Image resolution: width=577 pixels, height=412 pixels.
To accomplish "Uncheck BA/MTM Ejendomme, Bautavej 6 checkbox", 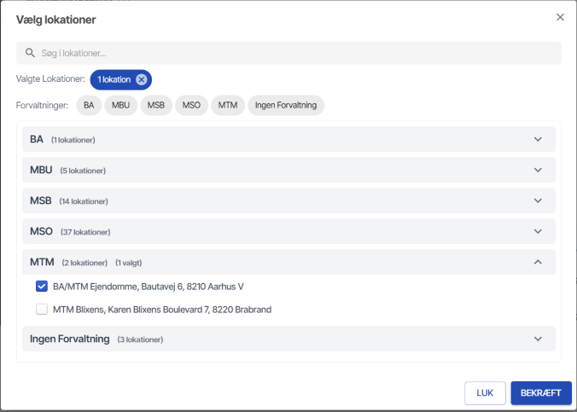I will [42, 287].
